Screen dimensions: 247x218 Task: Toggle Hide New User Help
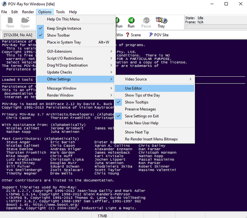coord(154,123)
